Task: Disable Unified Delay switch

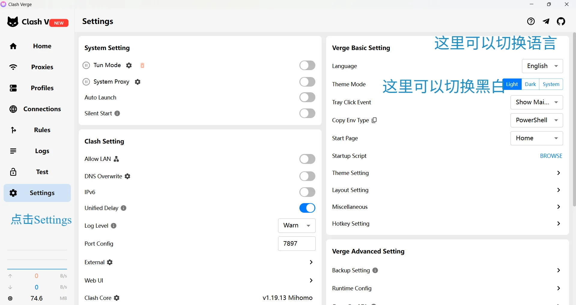Action: tap(307, 208)
